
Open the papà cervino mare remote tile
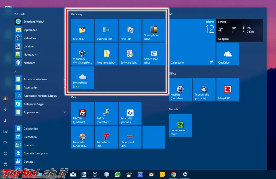[x=180, y=125]
